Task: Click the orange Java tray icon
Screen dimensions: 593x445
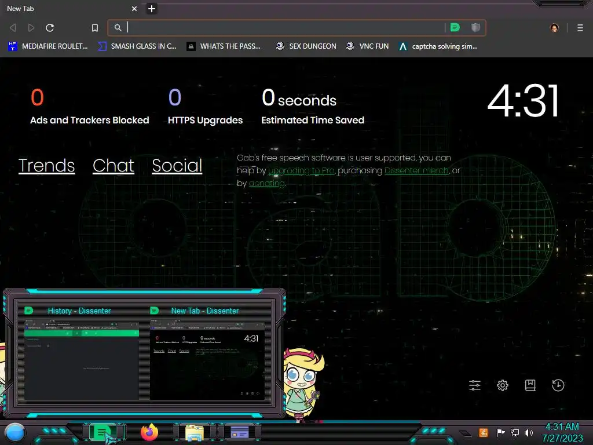Action: point(484,432)
